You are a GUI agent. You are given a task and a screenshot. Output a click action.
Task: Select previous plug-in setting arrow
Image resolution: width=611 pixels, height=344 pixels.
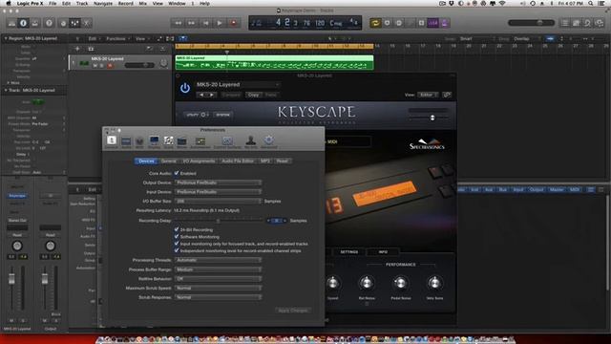tap(201, 95)
